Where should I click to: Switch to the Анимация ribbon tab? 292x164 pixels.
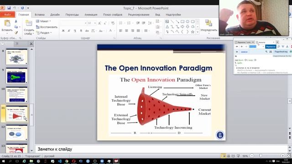(91, 15)
